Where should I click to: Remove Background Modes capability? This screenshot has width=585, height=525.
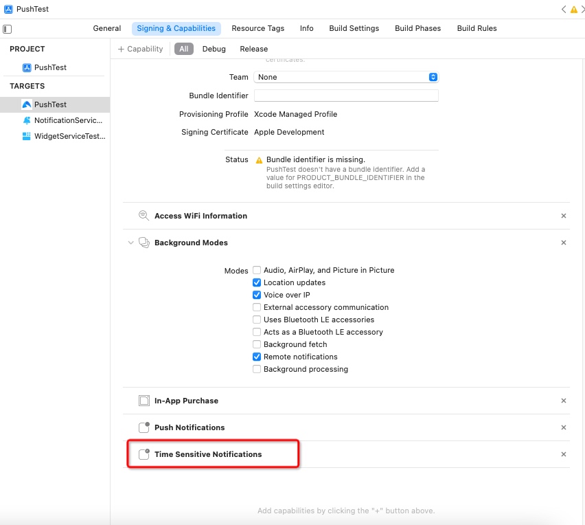pyautogui.click(x=564, y=243)
